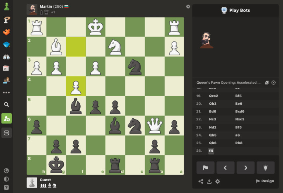Image resolution: width=283 pixels, height=193 pixels.
Task: Select move Nd2 in move 23
Action: tap(213, 127)
